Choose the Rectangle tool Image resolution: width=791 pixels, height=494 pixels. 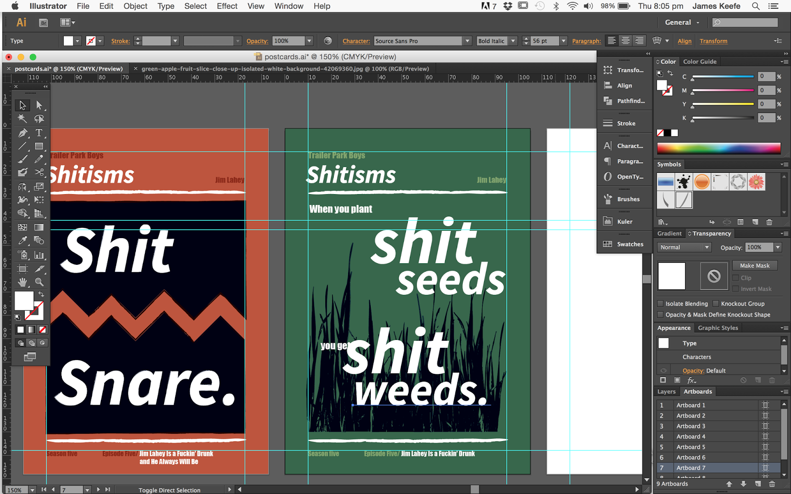(x=39, y=146)
